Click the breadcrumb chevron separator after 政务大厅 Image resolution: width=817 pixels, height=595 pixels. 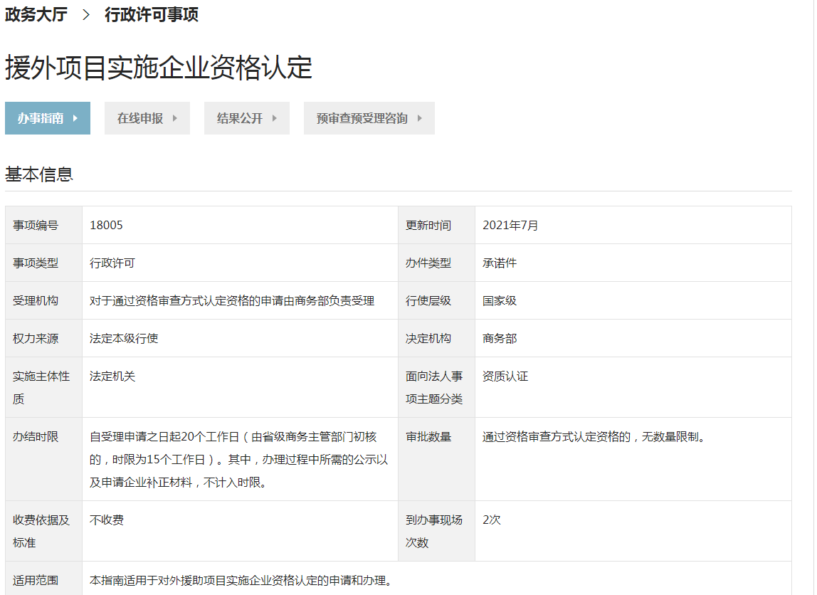pyautogui.click(x=86, y=15)
